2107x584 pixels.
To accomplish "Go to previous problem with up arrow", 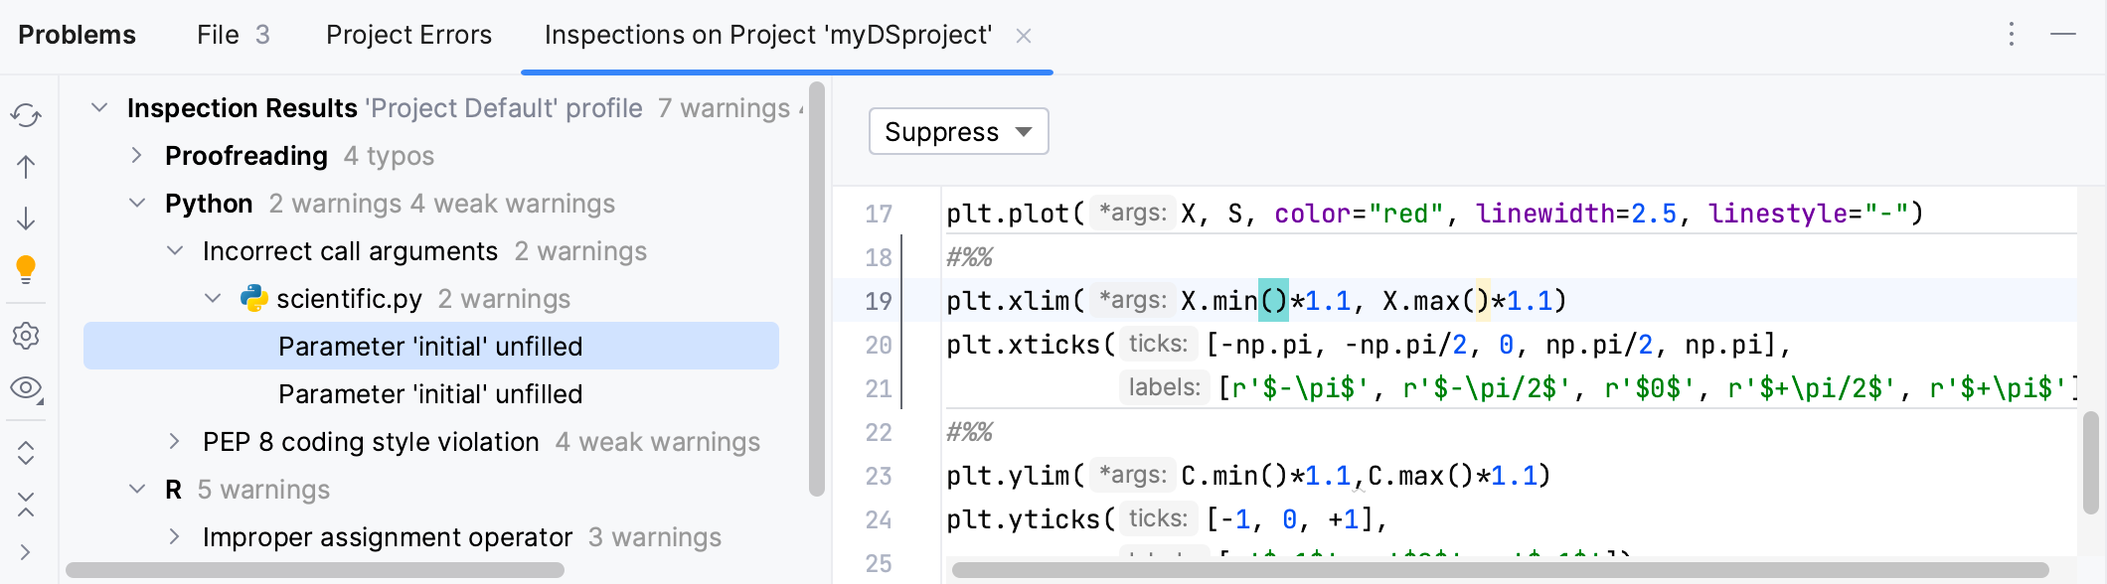I will (26, 167).
